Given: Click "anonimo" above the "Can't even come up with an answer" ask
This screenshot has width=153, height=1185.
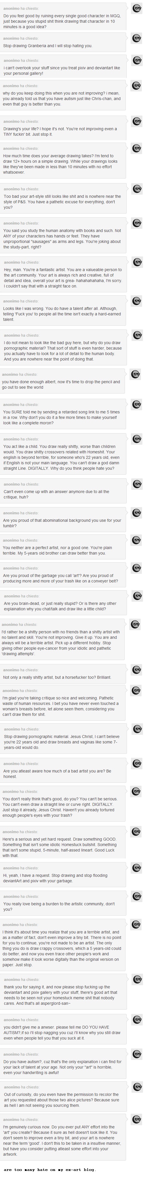Looking at the screenshot, I should point(12,484).
